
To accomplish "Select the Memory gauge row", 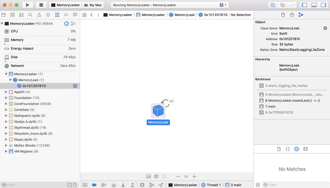I will 40,40.
